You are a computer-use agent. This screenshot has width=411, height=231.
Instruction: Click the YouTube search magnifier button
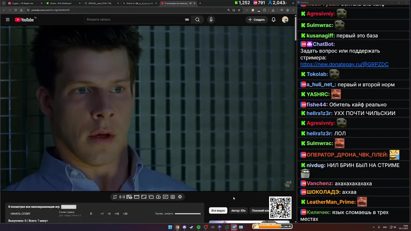click(x=197, y=20)
